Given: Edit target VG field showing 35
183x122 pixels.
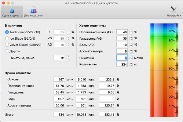Looking at the screenshot, I should coord(122,38).
